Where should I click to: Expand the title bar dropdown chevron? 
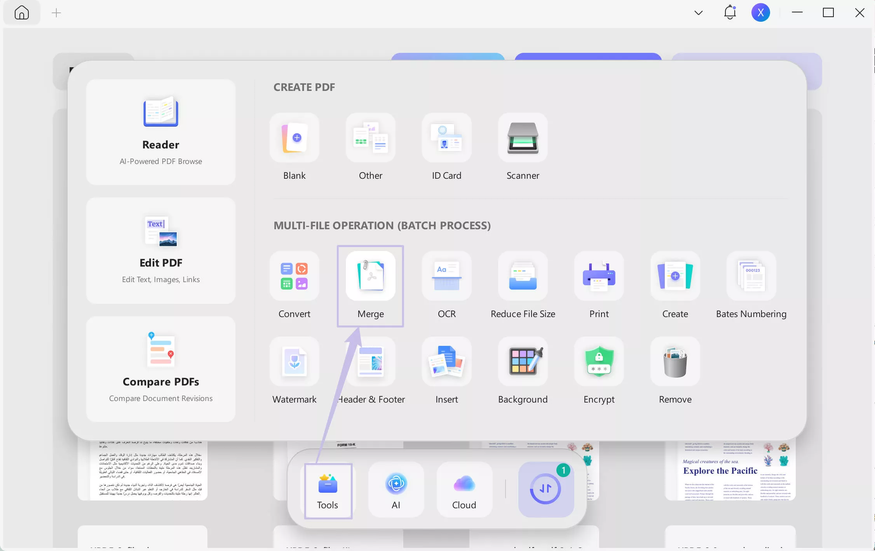pos(698,13)
